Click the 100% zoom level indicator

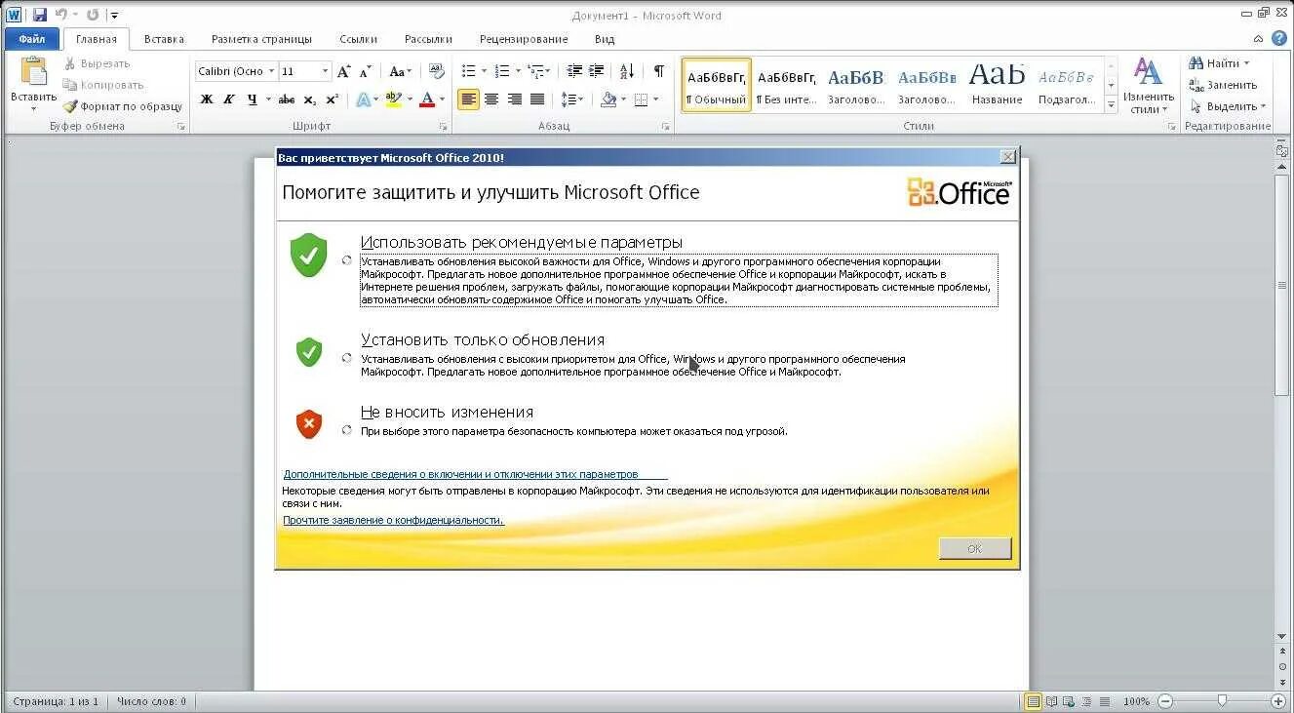click(1136, 701)
